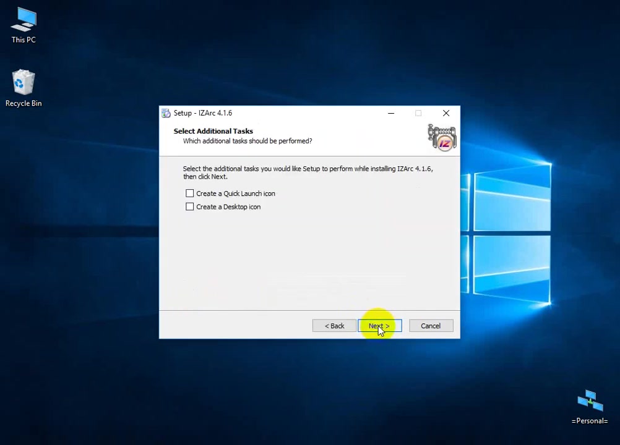
Task: Continue installation with the Next button
Action: point(379,326)
